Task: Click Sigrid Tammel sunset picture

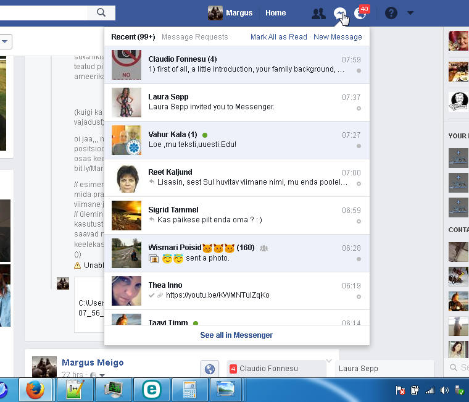Action: (127, 216)
